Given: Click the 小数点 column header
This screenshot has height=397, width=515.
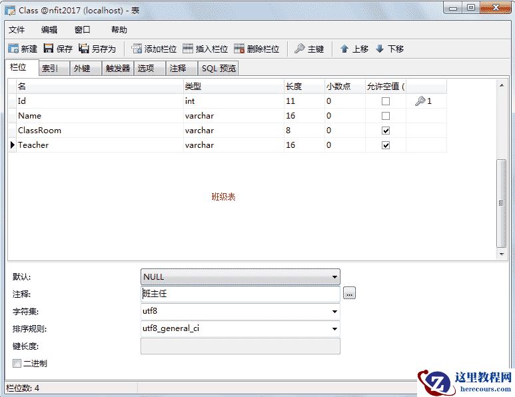Looking at the screenshot, I should point(345,87).
